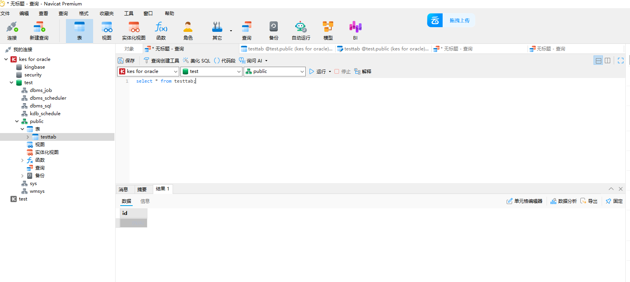630x282 pixels.
Task: Open the BI toolbar icon
Action: point(355,31)
